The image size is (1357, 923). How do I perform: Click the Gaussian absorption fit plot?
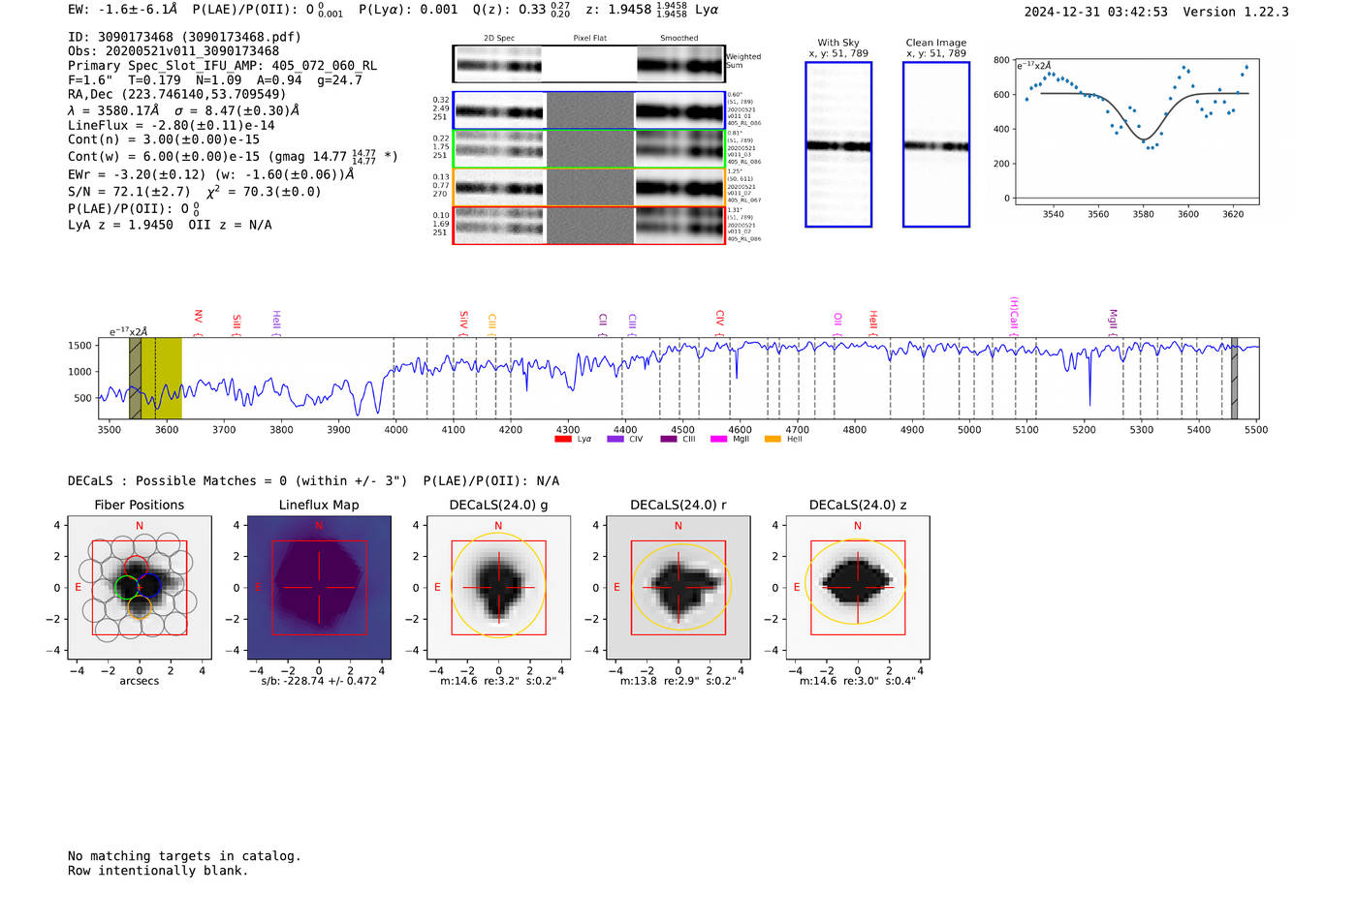coord(1136,132)
